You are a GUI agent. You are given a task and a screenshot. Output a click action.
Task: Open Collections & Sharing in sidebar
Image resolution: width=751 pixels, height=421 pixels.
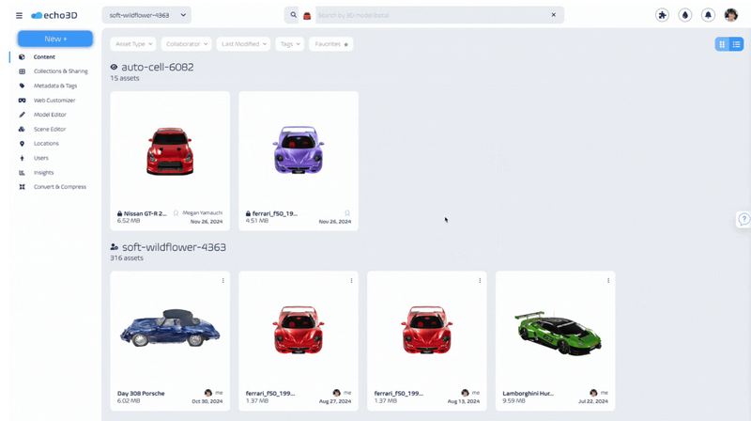(x=60, y=71)
